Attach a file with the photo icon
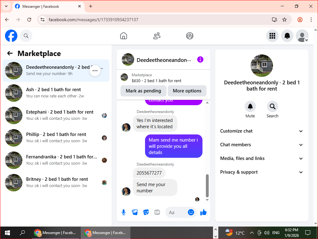Image resolution: width=318 pixels, height=239 pixels. pos(135,212)
